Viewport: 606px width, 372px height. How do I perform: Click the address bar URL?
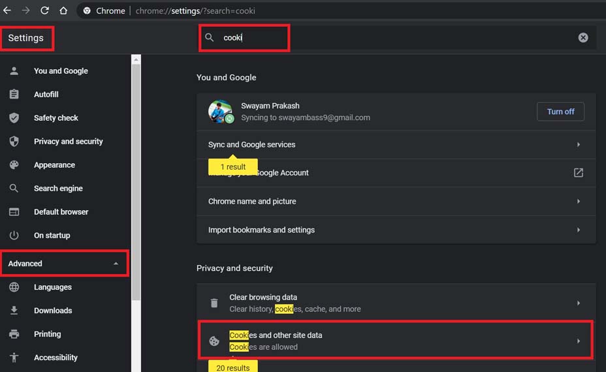click(195, 11)
